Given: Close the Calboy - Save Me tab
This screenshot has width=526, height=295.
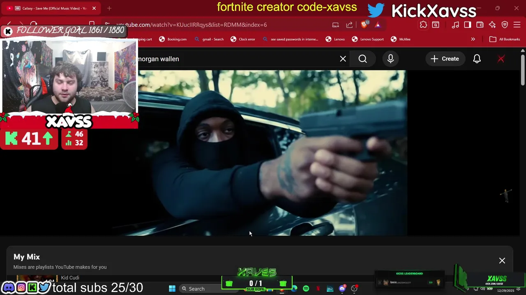Looking at the screenshot, I should [94, 8].
